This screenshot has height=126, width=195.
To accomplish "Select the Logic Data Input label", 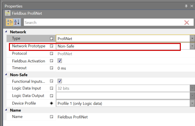I will 26,88.
